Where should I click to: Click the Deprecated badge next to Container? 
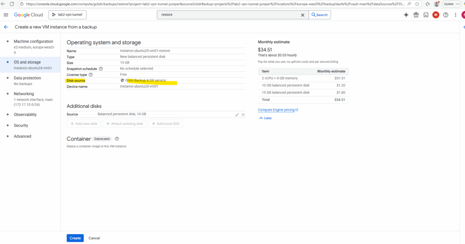click(102, 139)
